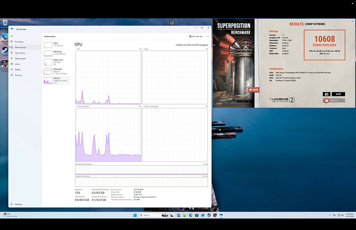Click the locked PUBLISH button
The image size is (356, 230).
(334, 100)
